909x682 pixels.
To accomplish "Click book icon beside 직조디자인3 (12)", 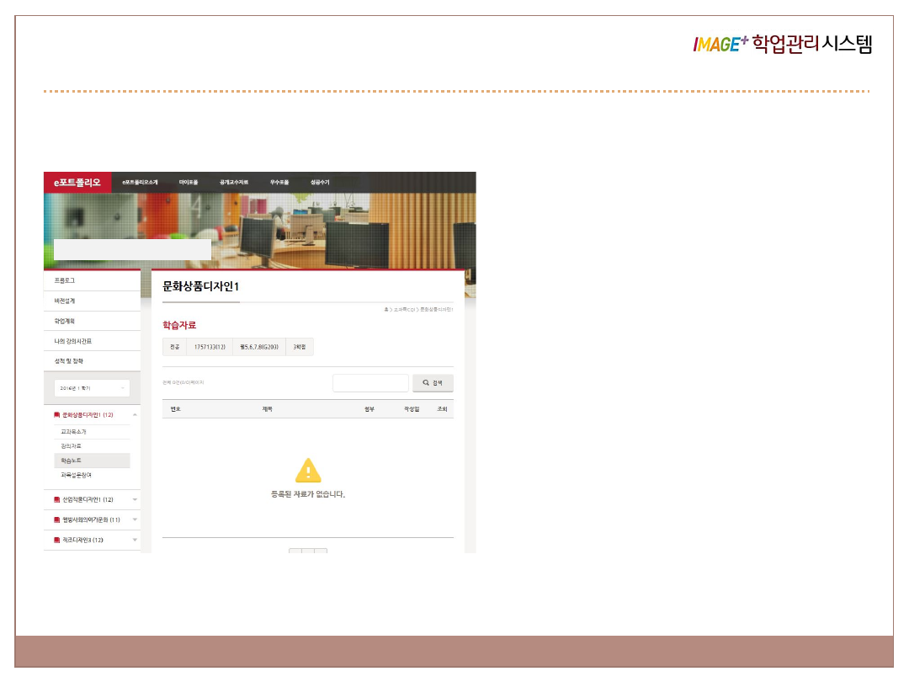I will [x=57, y=540].
